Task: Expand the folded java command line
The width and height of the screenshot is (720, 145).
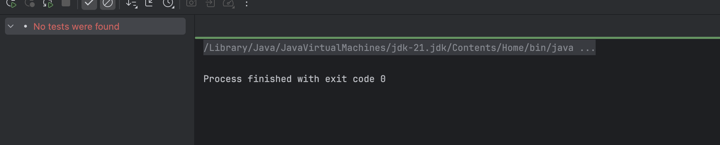Action: 399,48
